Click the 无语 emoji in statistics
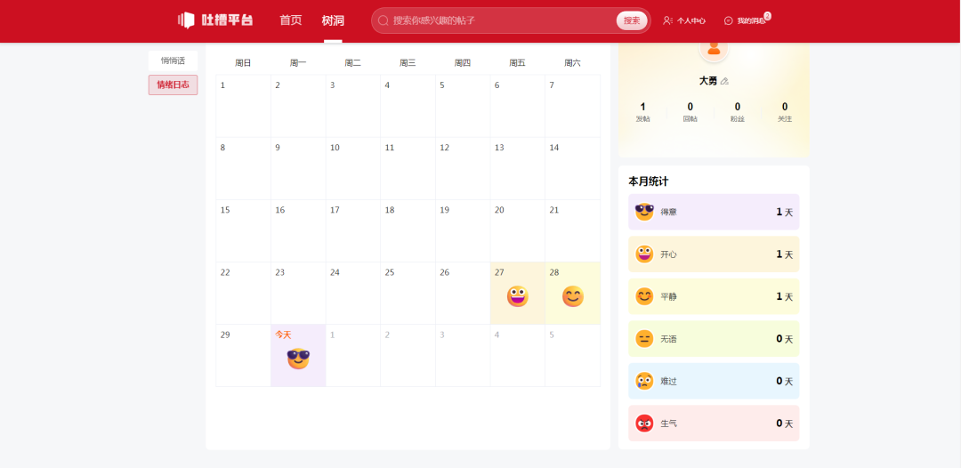 click(644, 339)
